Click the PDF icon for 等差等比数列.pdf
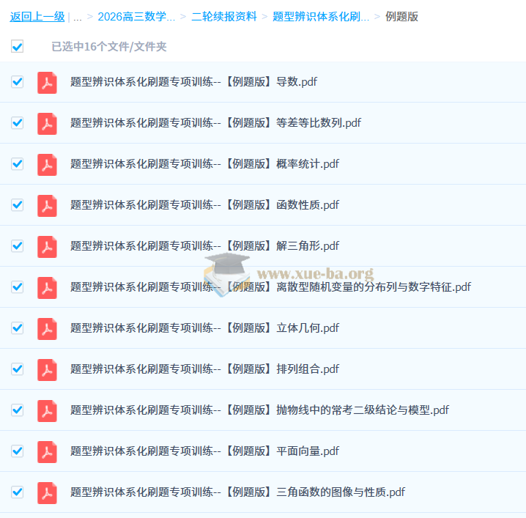526x518 pixels. click(x=47, y=123)
